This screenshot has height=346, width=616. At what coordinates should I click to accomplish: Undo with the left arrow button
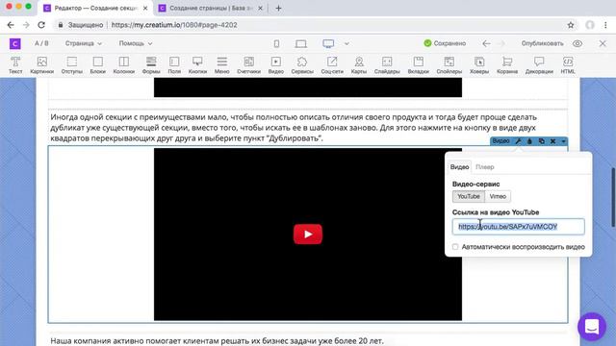[x=486, y=43]
